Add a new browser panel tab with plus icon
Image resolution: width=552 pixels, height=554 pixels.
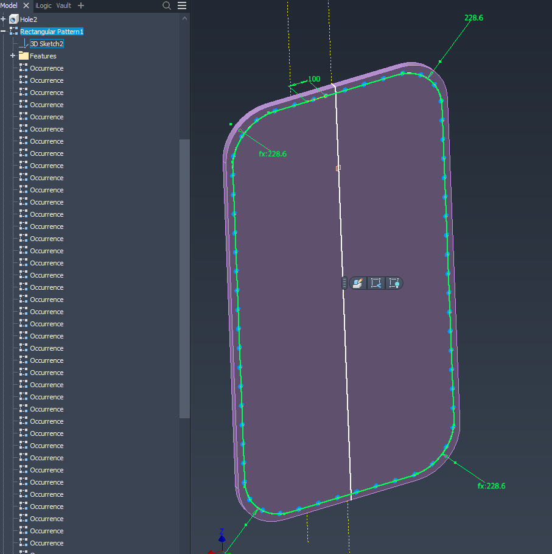pyautogui.click(x=81, y=5)
